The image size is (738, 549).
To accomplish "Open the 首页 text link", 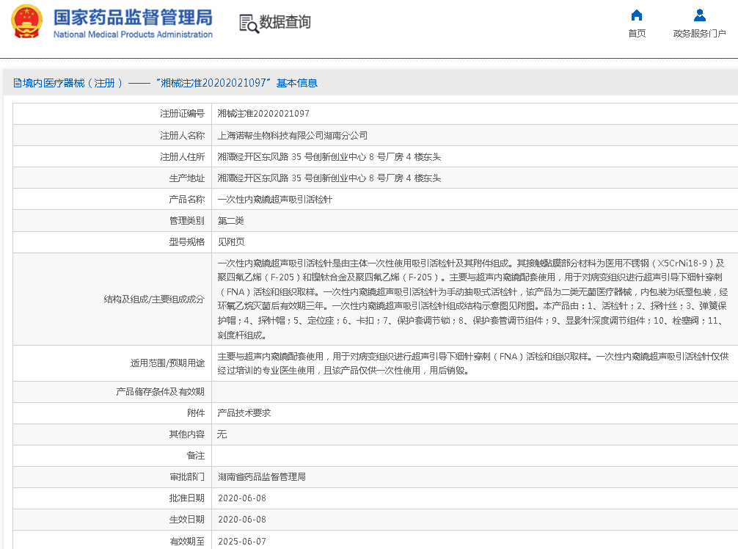I will tap(637, 34).
